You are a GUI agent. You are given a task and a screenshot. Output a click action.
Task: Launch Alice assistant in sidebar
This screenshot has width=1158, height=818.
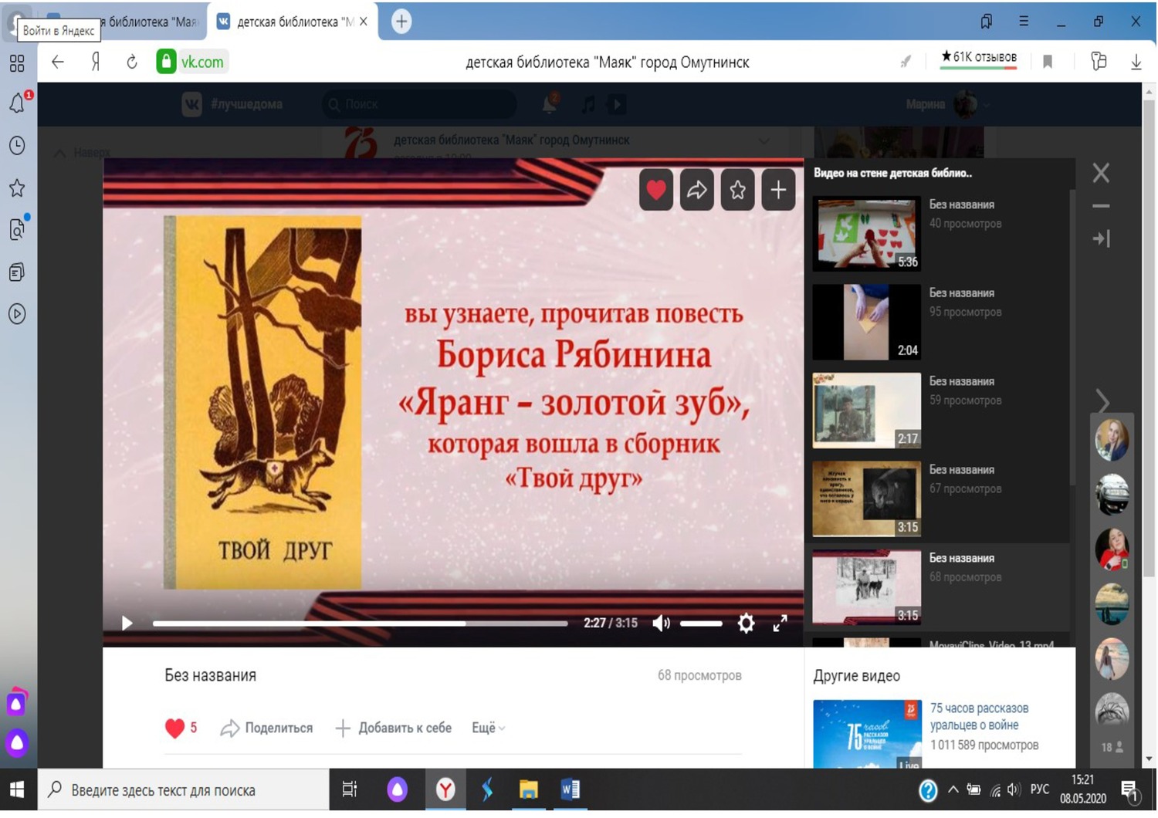(x=17, y=743)
